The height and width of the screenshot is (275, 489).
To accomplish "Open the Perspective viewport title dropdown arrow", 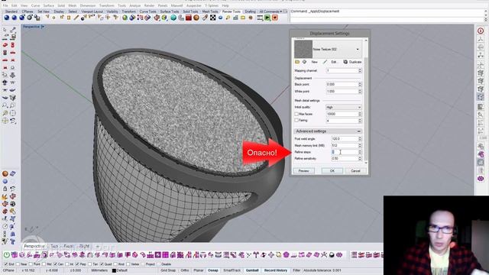I will point(43,27).
